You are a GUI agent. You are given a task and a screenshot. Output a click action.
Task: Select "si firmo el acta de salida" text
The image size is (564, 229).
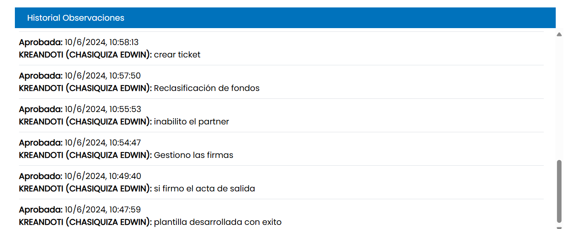pos(204,188)
